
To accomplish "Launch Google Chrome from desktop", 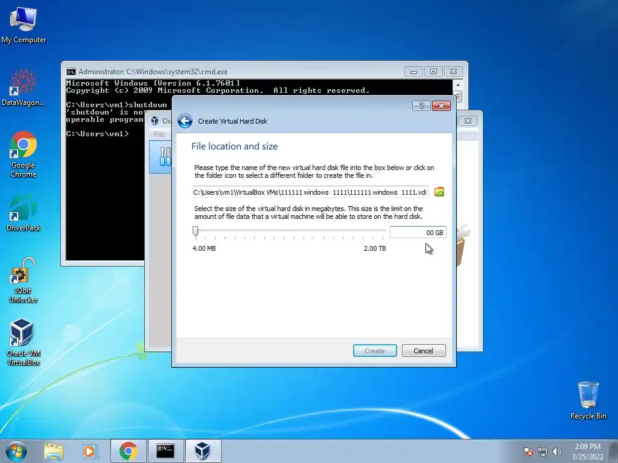I will click(24, 154).
